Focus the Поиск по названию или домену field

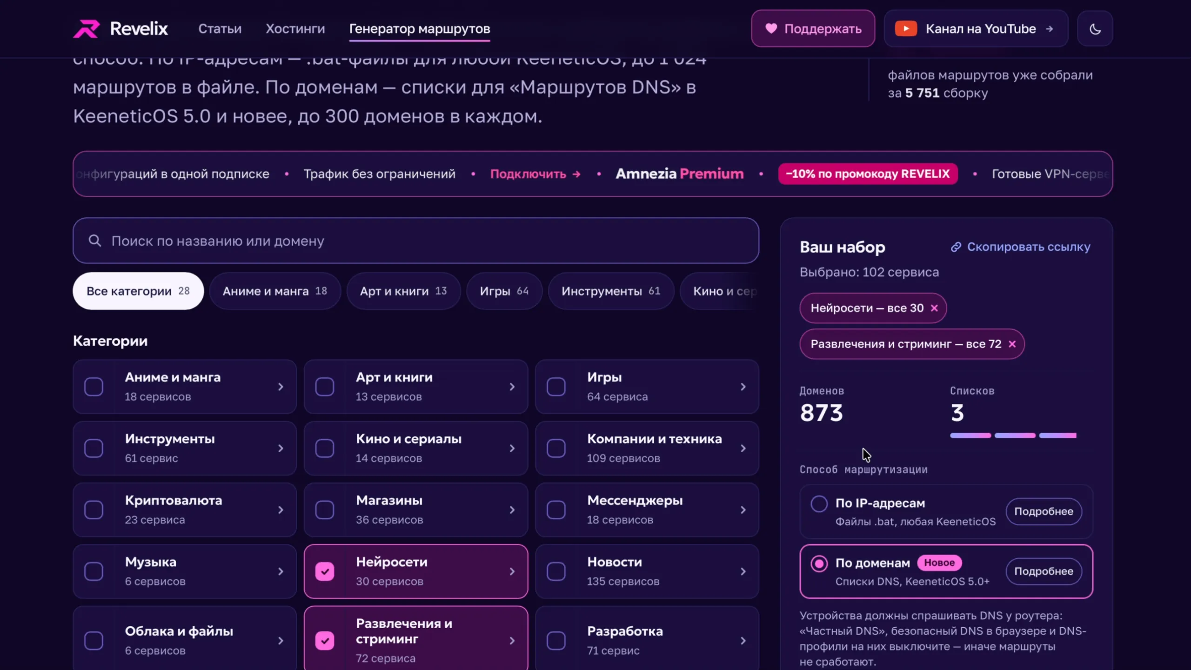click(x=416, y=241)
